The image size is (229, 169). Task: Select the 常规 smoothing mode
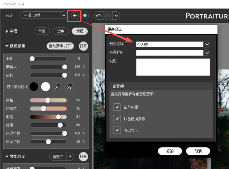click(42, 31)
